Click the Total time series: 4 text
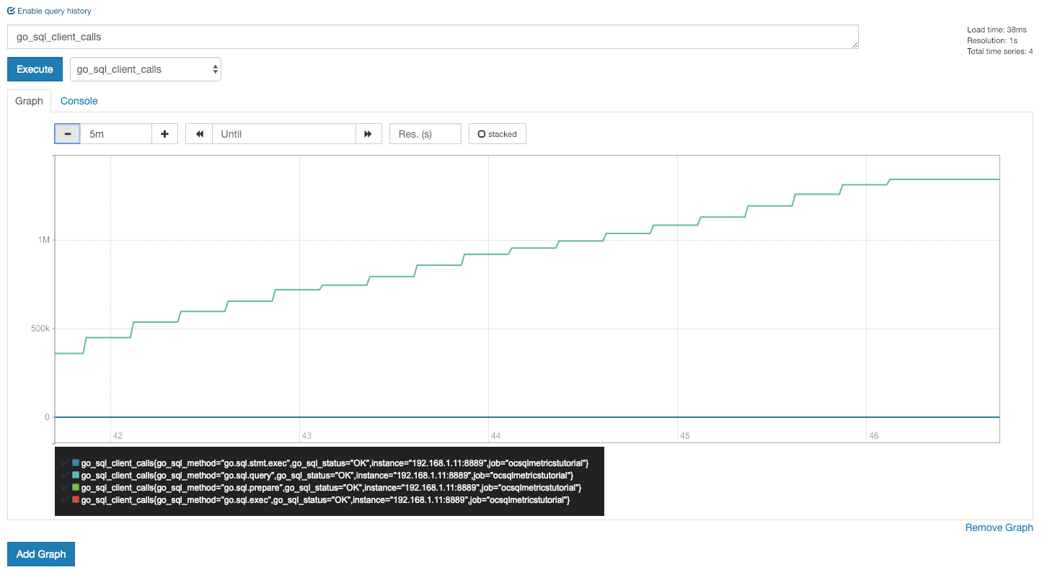Image resolution: width=1042 pixels, height=575 pixels. [999, 51]
